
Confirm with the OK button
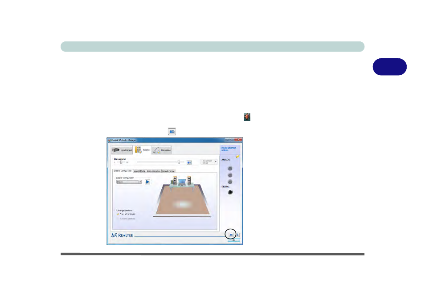point(233,240)
